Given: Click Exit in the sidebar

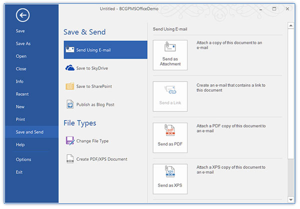Looking at the screenshot, I should pos(19,172).
